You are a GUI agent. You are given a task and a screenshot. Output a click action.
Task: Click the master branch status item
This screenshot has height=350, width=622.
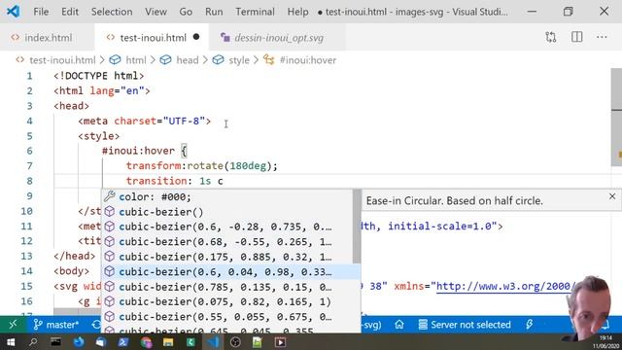tap(56, 325)
